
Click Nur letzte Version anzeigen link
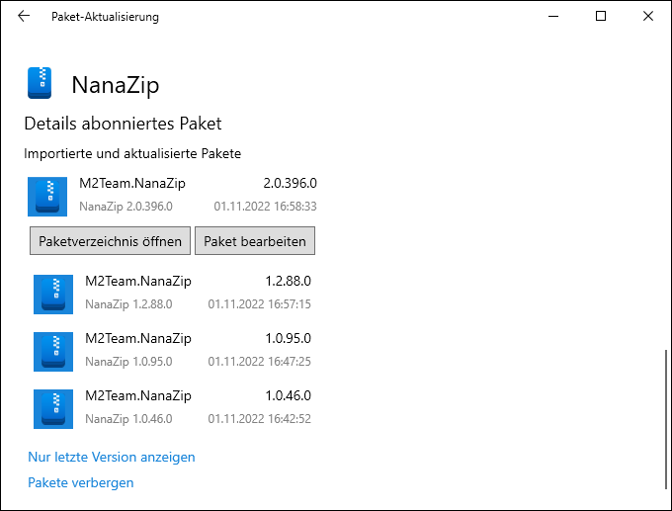(112, 457)
